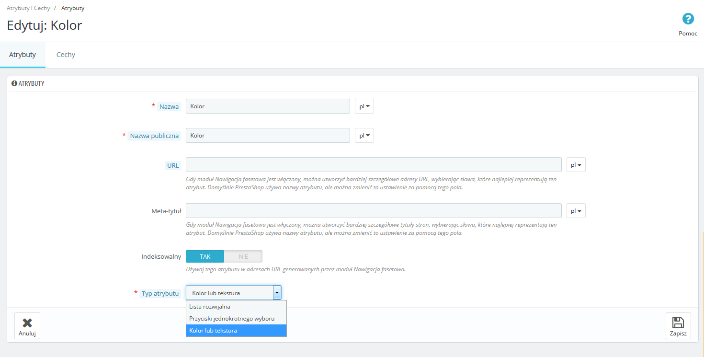Select the Atrybuty tab
The height and width of the screenshot is (357, 704).
(23, 55)
